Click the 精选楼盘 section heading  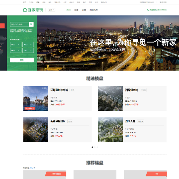(x=94, y=79)
